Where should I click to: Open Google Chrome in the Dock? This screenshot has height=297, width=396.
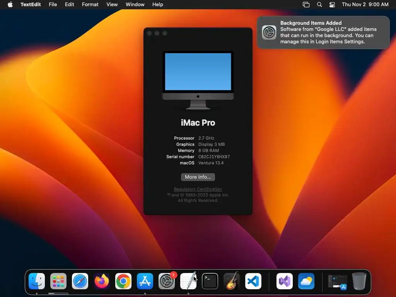123,281
